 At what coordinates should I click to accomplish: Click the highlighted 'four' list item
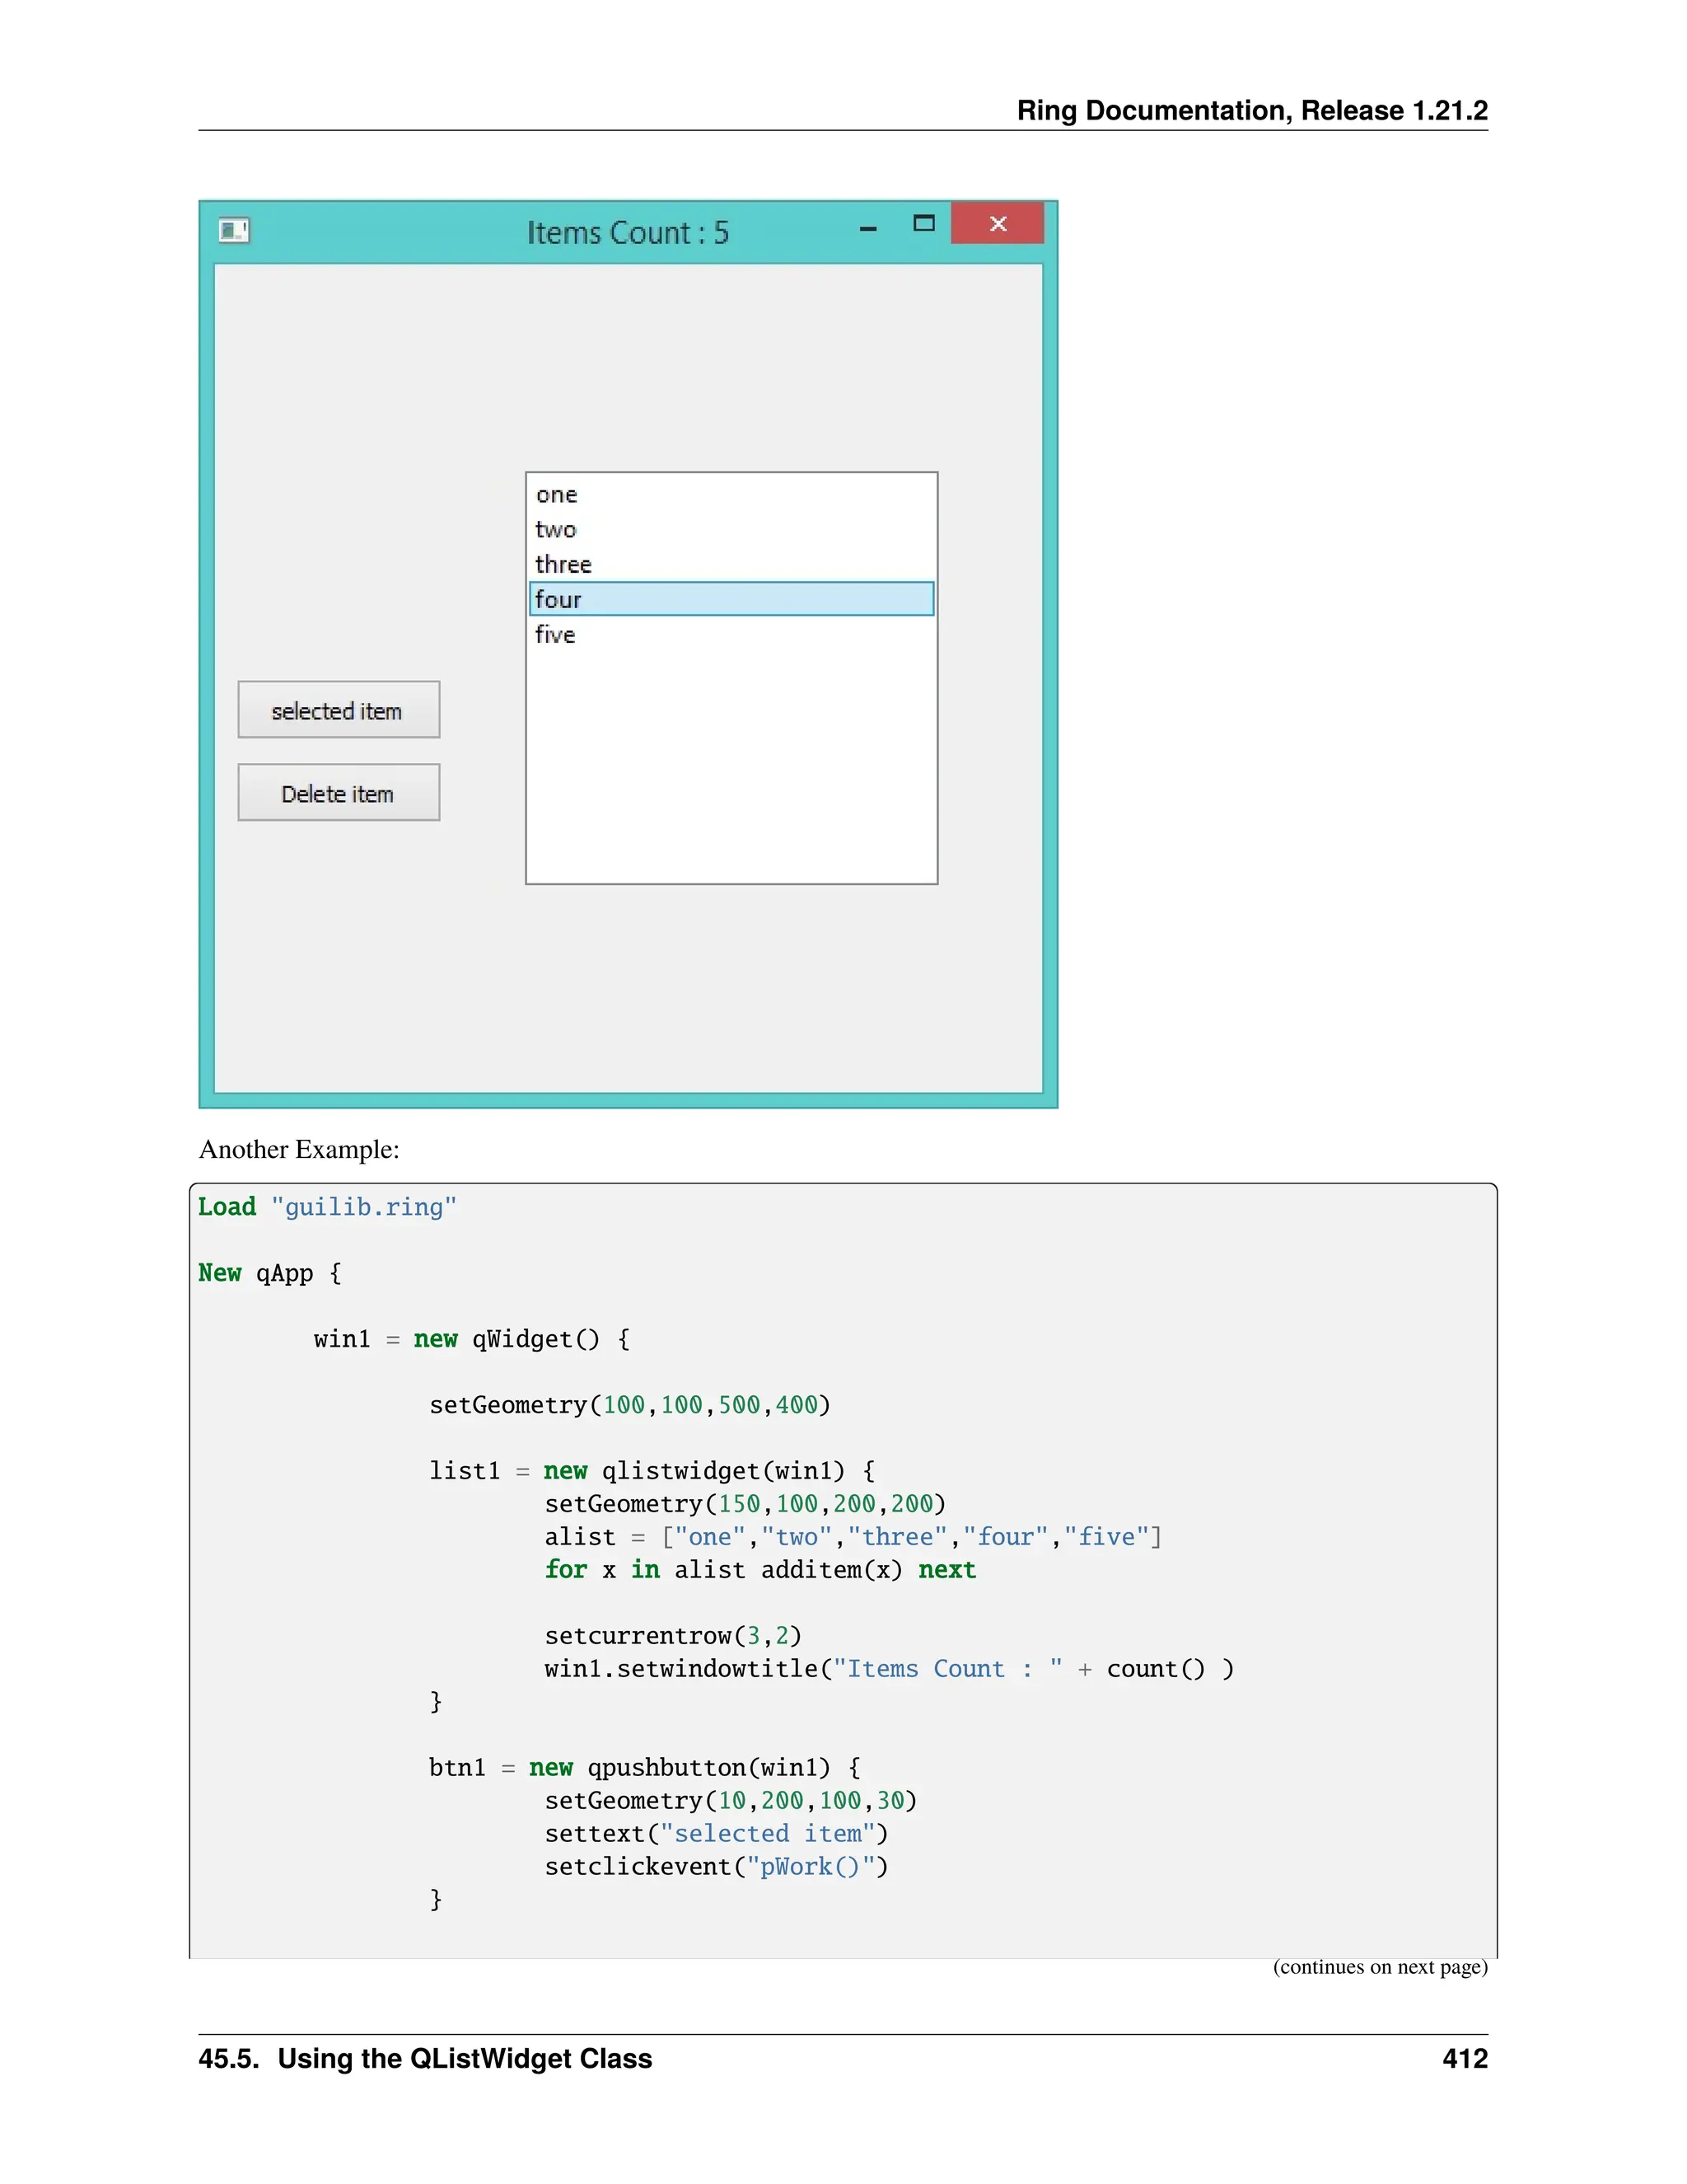(731, 599)
